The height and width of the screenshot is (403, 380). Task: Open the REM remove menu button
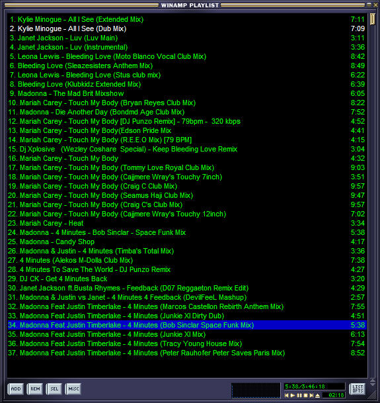click(35, 389)
